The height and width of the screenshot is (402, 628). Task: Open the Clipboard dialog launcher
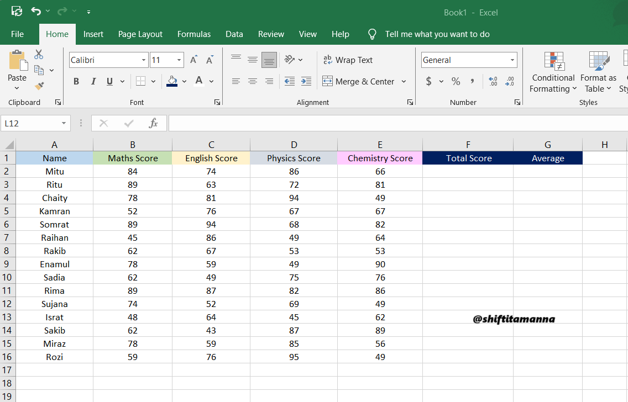pos(57,102)
